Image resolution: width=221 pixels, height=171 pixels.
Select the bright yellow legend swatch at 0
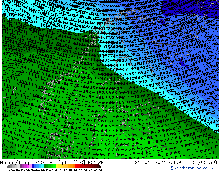tap(57, 166)
